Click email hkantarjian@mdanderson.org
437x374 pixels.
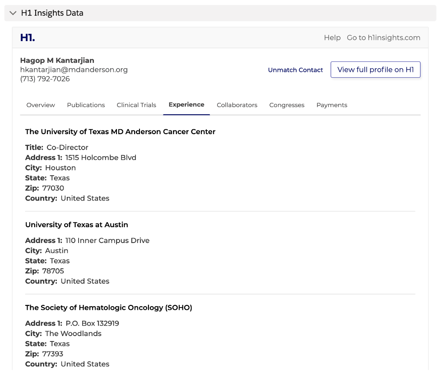(74, 70)
